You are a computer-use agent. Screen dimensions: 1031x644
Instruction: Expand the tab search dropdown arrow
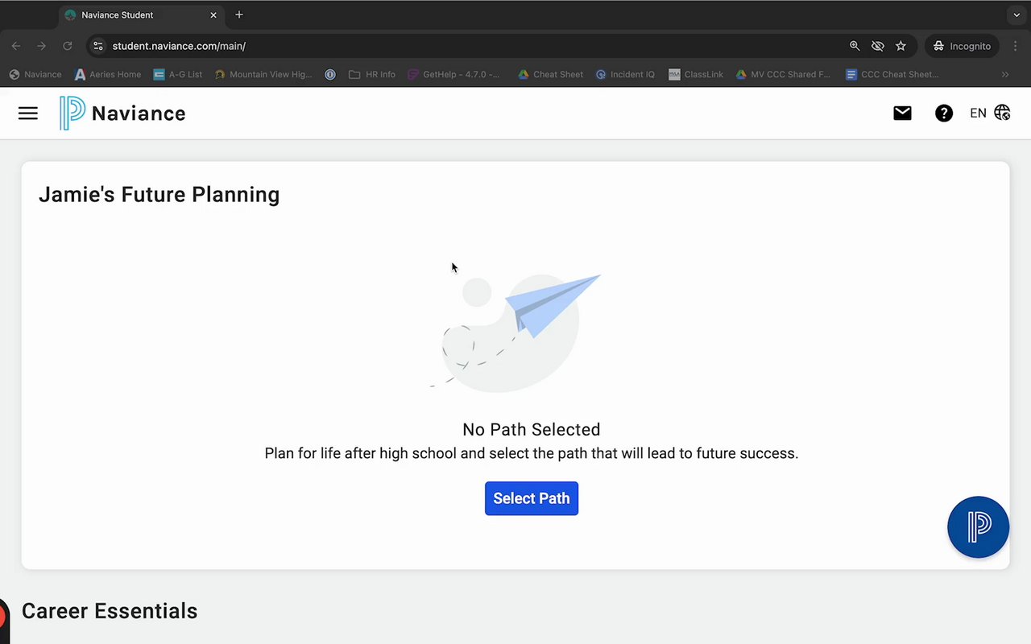pyautogui.click(x=1017, y=14)
